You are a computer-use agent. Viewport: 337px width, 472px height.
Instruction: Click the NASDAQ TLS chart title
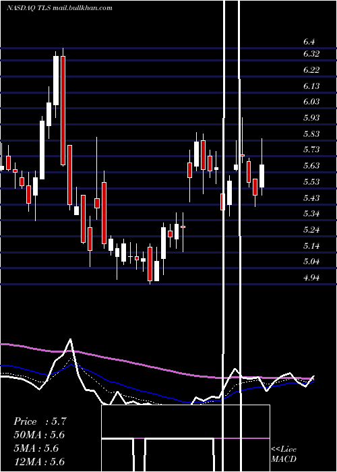click(59, 7)
